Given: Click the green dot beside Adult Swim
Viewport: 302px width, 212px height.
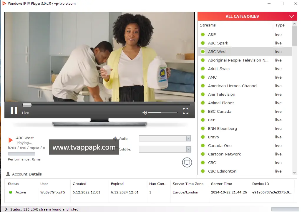Looking at the screenshot, I should pos(203,69).
